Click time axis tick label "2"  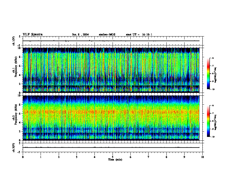coord(59,157)
